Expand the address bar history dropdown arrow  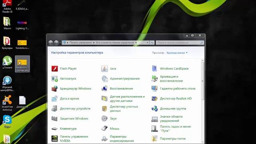pos(148,43)
